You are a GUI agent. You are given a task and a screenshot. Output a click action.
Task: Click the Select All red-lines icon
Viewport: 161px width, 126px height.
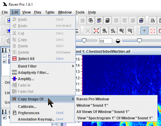[x=14, y=58]
